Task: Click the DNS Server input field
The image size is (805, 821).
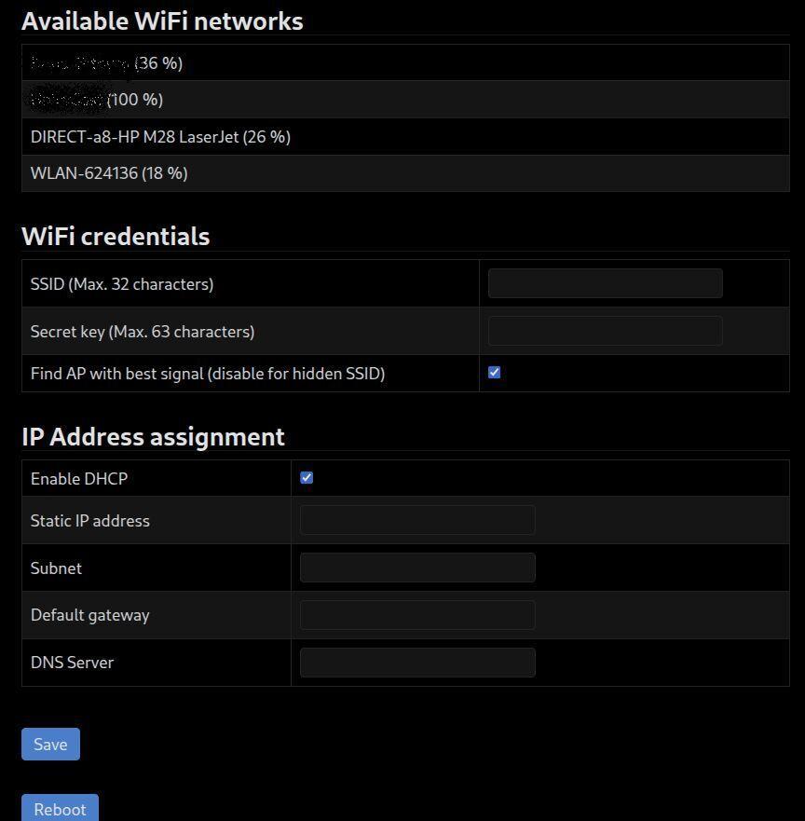Action: 416,662
